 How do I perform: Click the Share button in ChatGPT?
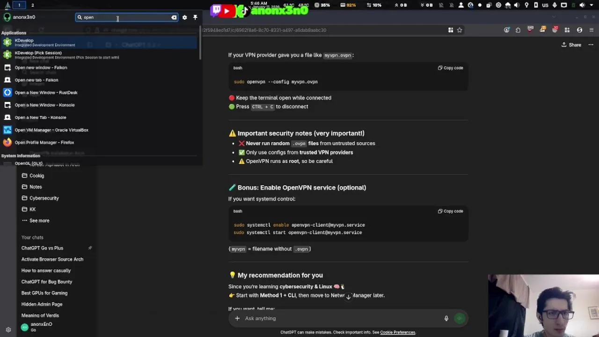pyautogui.click(x=571, y=45)
